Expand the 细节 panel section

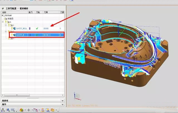[x=62, y=104]
